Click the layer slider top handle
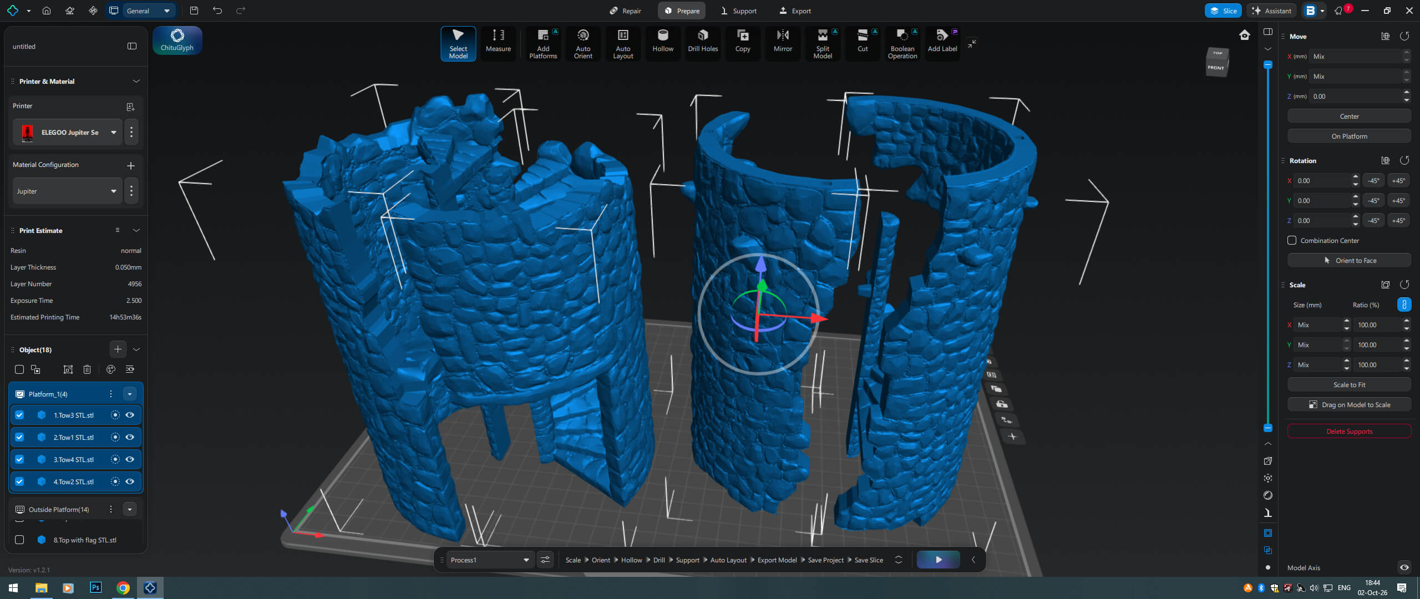The height and width of the screenshot is (599, 1420). pos(1267,64)
